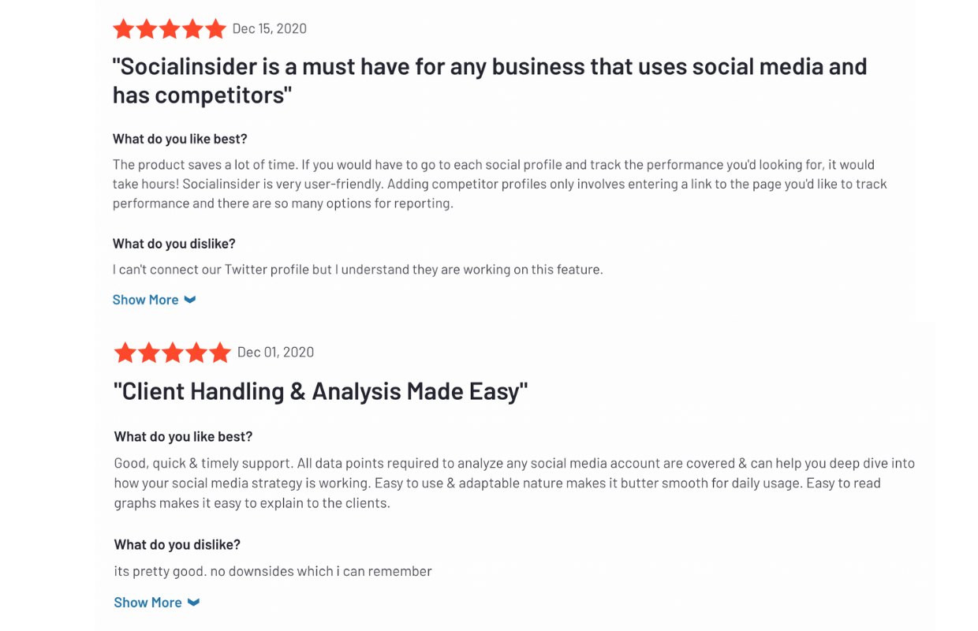Click the first star of the Dec 15 review
This screenshot has height=631, width=978.
[x=124, y=29]
